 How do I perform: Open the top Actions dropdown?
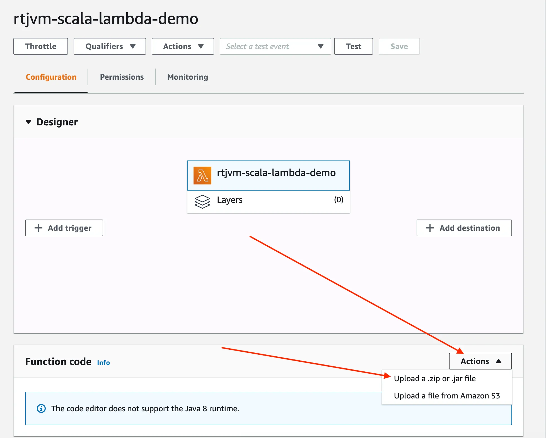pos(183,46)
